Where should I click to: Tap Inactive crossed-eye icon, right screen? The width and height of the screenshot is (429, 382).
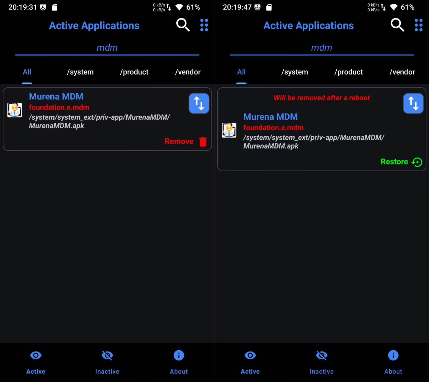pyautogui.click(x=322, y=355)
